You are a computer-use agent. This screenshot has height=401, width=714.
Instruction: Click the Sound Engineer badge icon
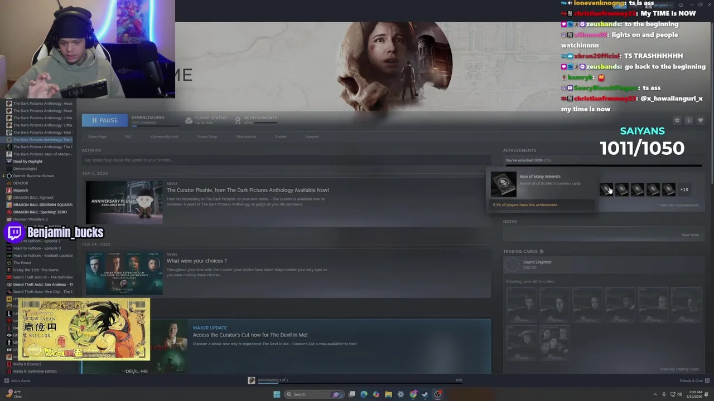[x=512, y=265]
